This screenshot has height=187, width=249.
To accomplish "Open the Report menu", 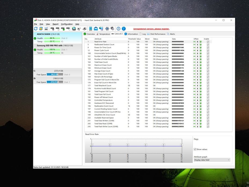I will coord(55,24).
